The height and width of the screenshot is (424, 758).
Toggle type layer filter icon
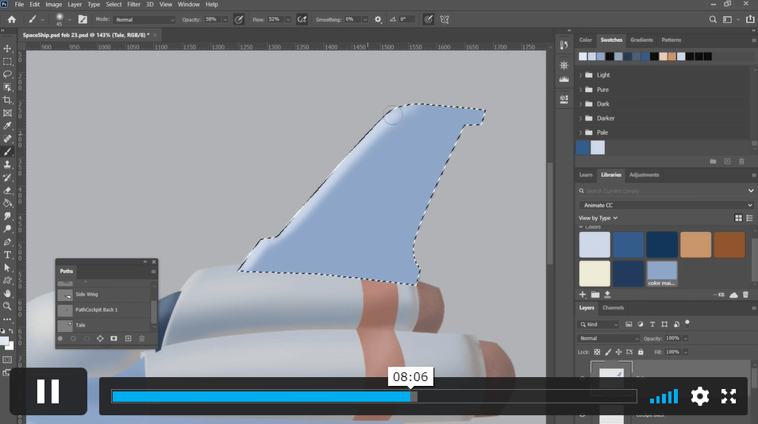point(652,325)
